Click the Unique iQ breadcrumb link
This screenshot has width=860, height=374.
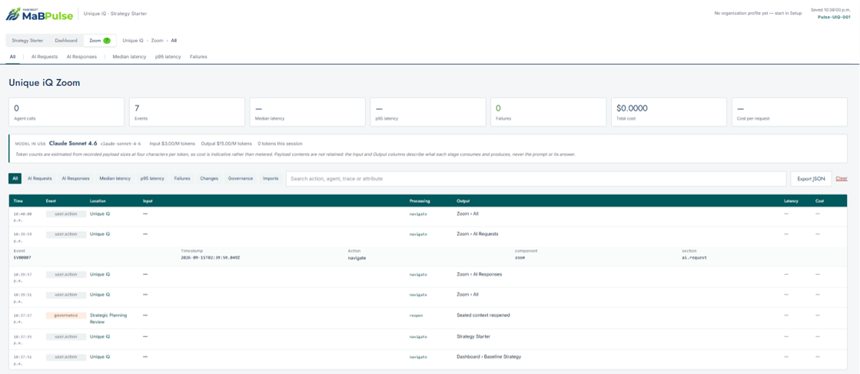pos(133,41)
